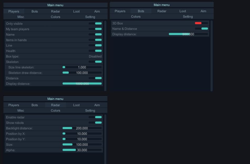Open Misc tab in the skeleton settings menu
The height and width of the screenshot is (164, 250).
click(x=21, y=17)
